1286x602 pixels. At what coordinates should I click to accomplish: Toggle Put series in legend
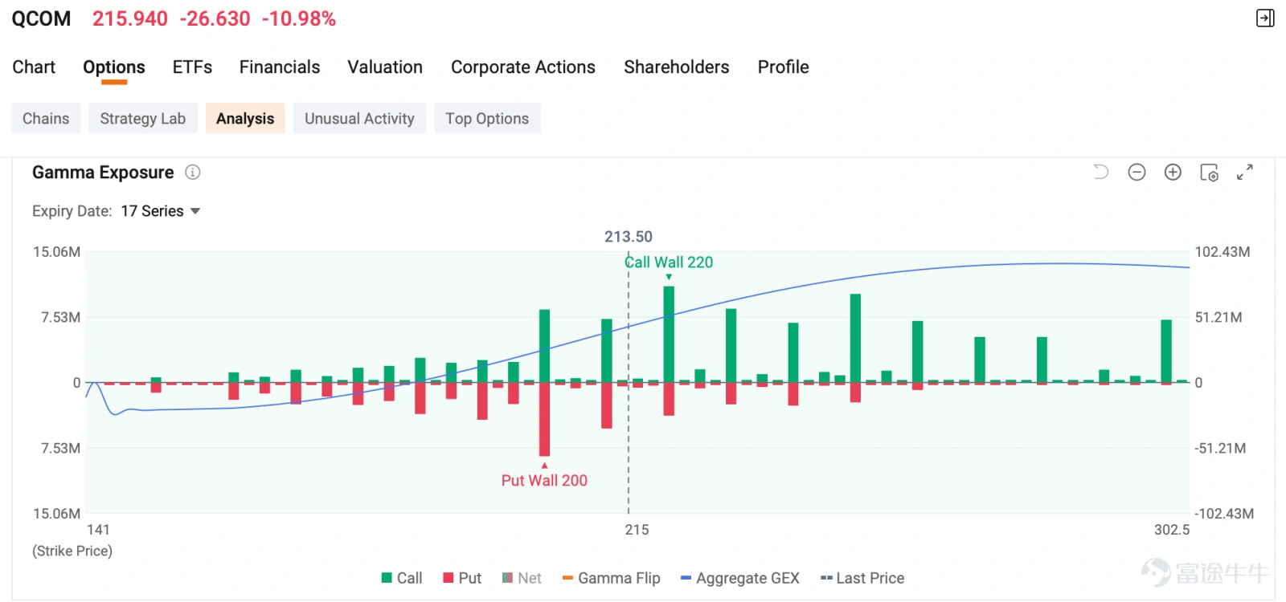pyautogui.click(x=462, y=578)
